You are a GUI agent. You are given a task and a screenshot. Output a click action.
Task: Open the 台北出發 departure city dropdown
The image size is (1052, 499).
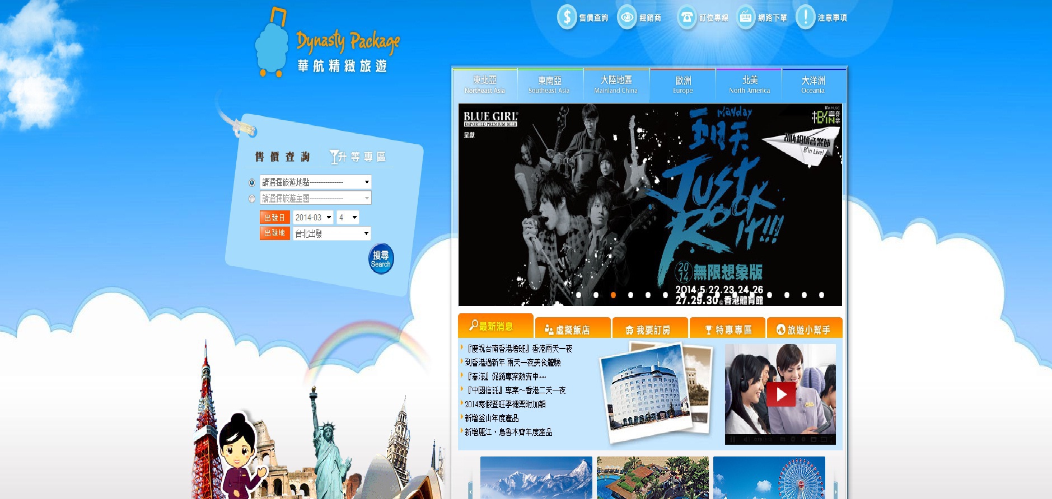[x=332, y=233]
